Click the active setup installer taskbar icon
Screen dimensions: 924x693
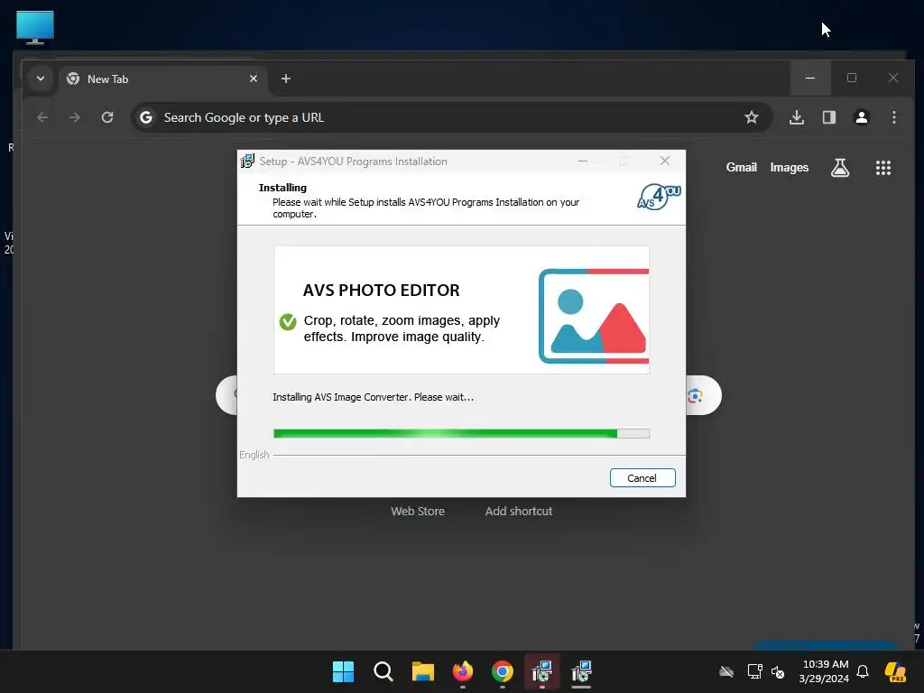click(541, 671)
